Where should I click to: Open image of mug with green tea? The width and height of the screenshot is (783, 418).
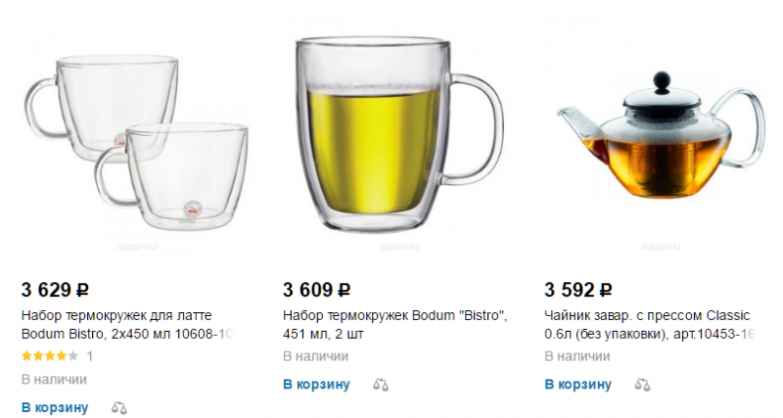point(399,135)
